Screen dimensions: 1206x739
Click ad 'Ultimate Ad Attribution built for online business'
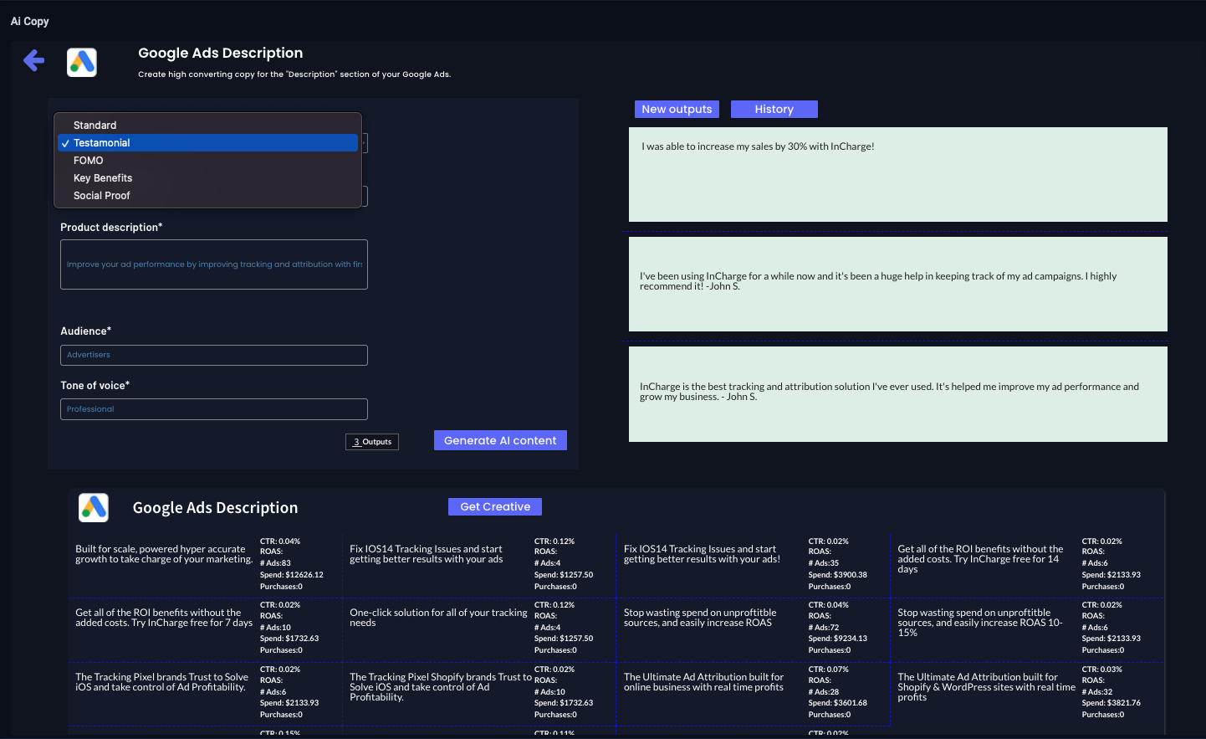pos(704,682)
